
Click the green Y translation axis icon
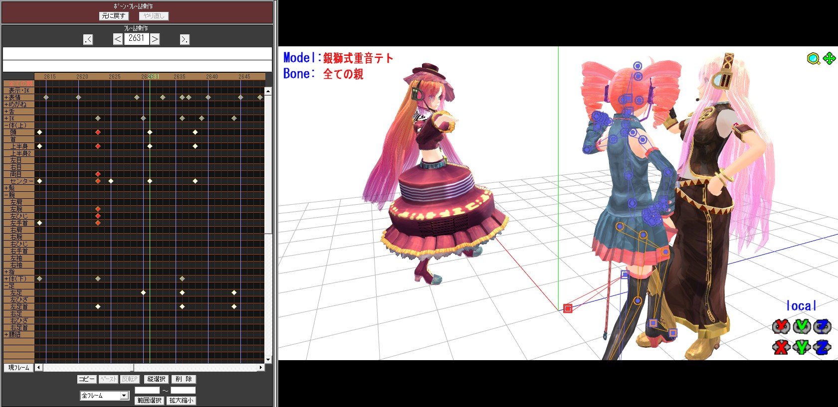click(802, 347)
